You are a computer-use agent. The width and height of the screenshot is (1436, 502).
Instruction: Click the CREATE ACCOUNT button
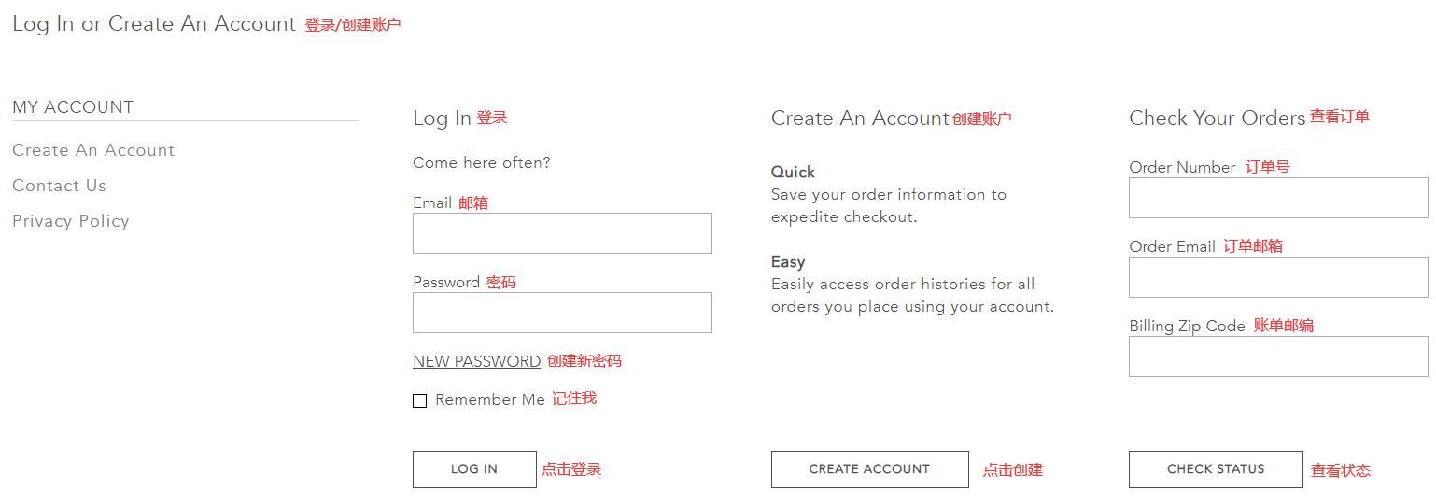point(869,469)
